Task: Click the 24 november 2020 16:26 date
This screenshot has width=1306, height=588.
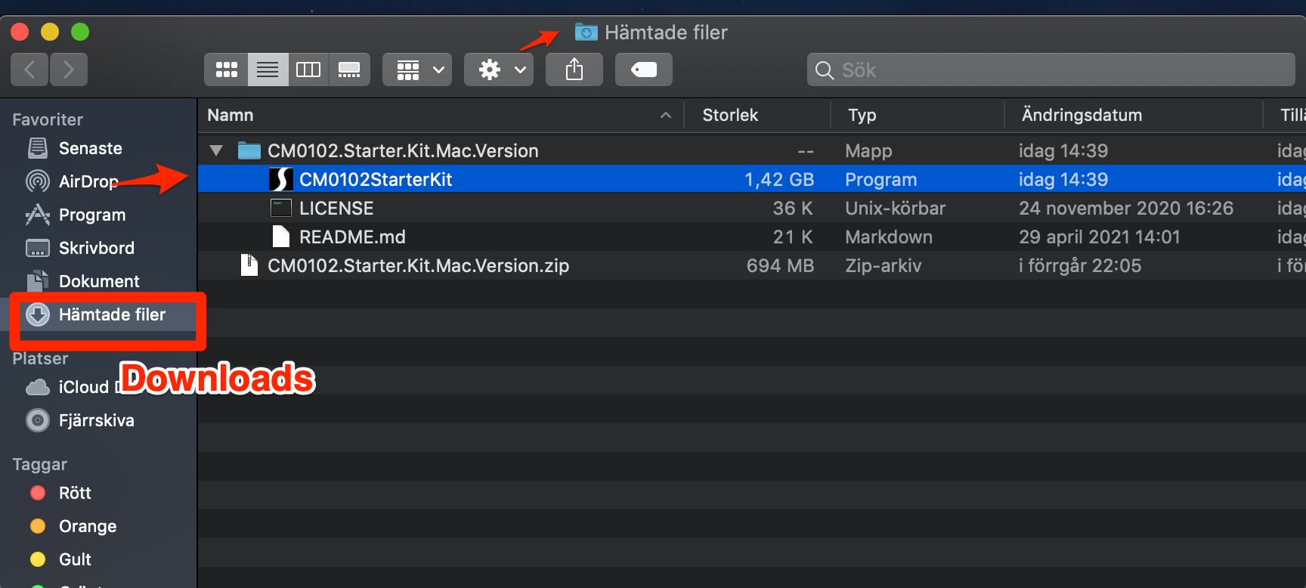Action: coord(1126,208)
